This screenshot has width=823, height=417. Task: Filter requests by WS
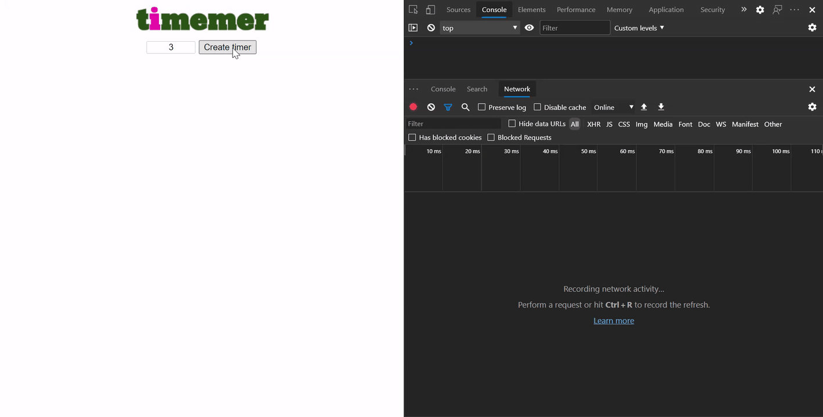(721, 124)
